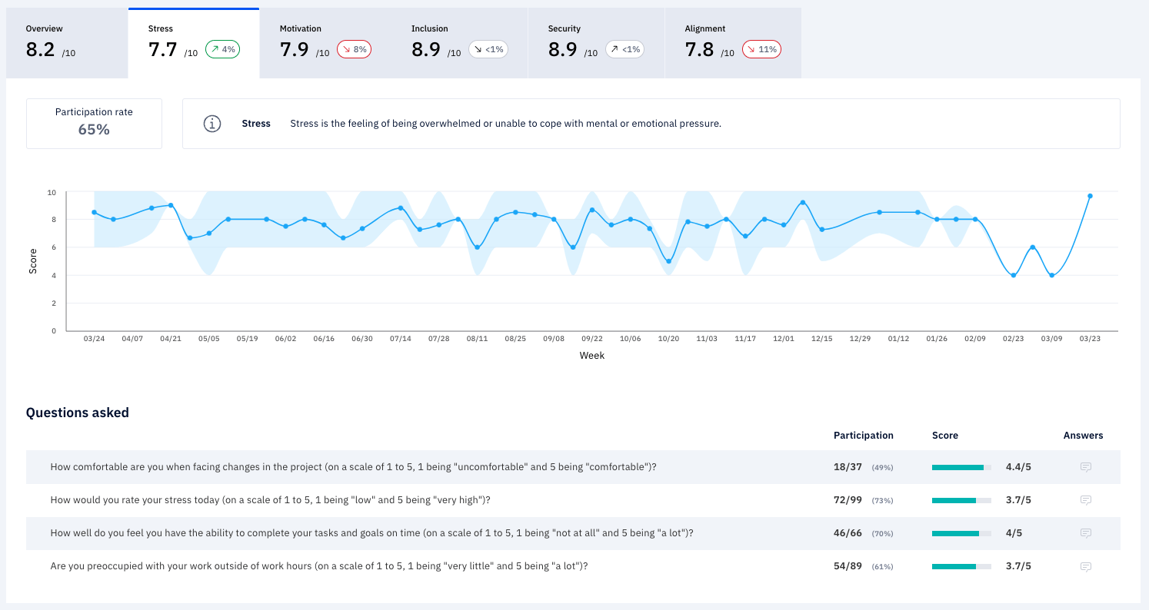The image size is (1149, 610).
Task: Click the Participation rate 65% card
Action: 94,123
